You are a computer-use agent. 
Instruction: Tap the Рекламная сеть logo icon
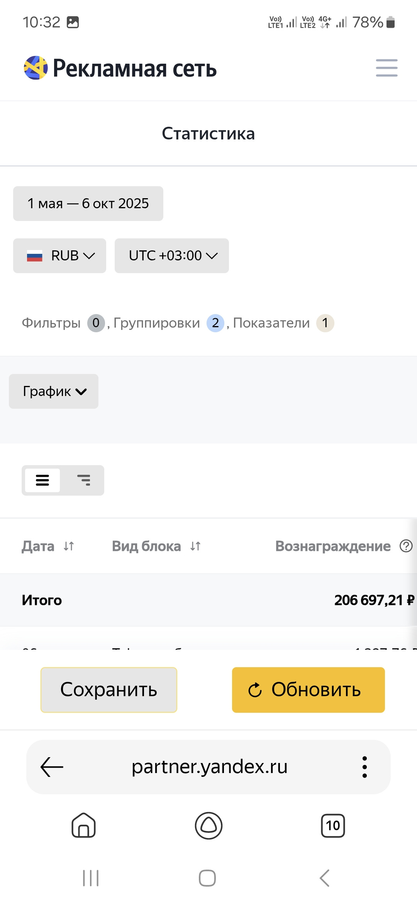(36, 68)
